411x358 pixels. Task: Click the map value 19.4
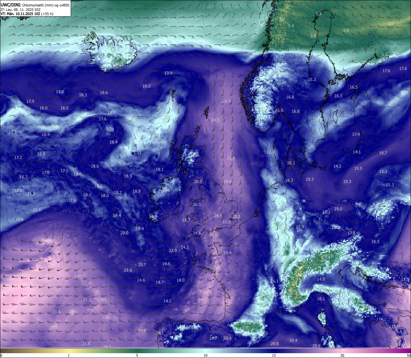(x=117, y=215)
